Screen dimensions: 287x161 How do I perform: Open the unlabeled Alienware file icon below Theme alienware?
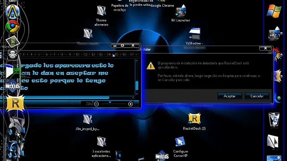[88, 34]
